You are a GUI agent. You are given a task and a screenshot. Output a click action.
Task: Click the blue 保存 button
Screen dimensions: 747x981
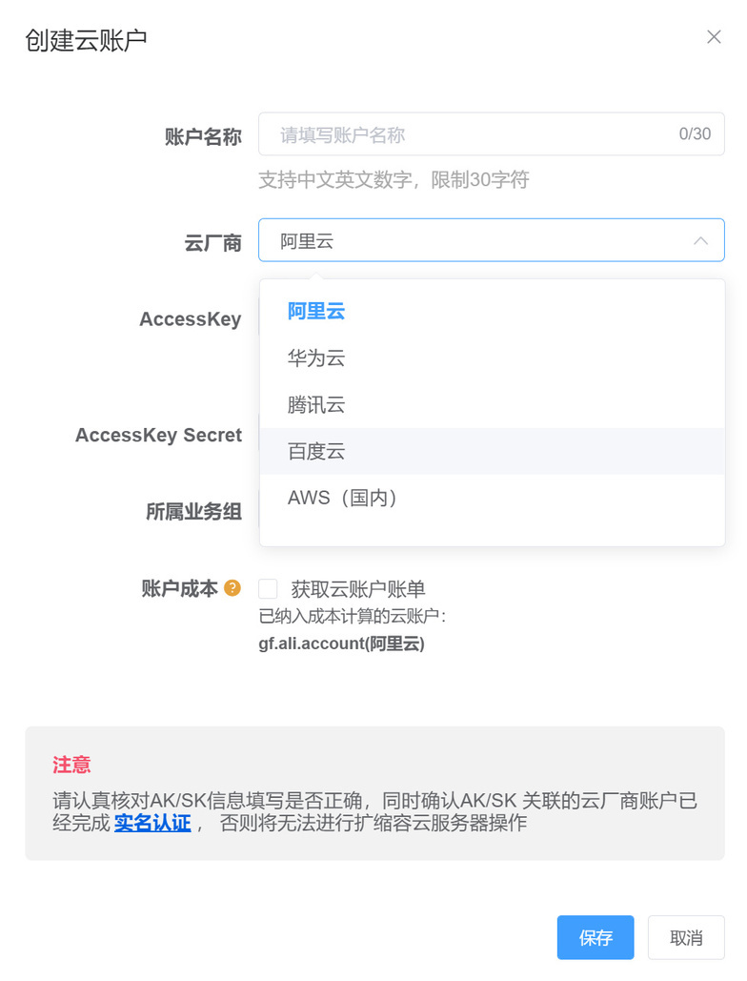tap(596, 937)
